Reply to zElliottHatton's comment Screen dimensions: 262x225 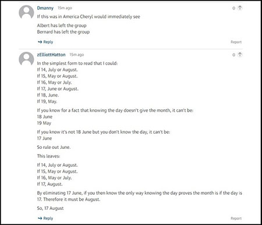45,218
